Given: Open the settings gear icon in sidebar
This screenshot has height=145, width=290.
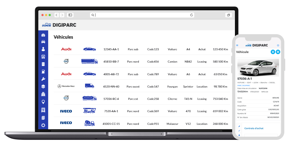Looking at the screenshot, I should pyautogui.click(x=43, y=126).
